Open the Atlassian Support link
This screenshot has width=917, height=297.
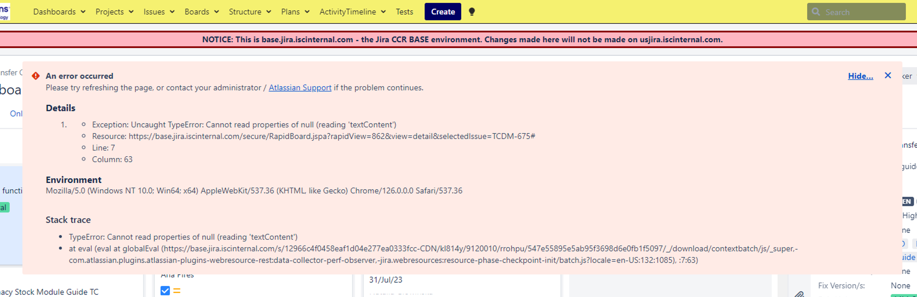(x=300, y=88)
